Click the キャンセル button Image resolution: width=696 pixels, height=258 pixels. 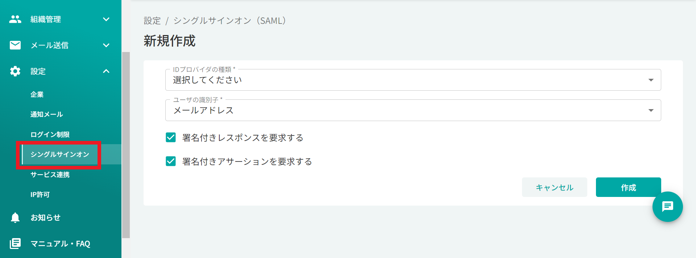coord(554,187)
